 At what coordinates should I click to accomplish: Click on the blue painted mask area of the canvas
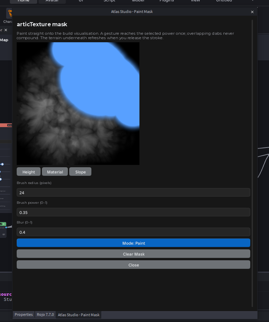pos(99,82)
